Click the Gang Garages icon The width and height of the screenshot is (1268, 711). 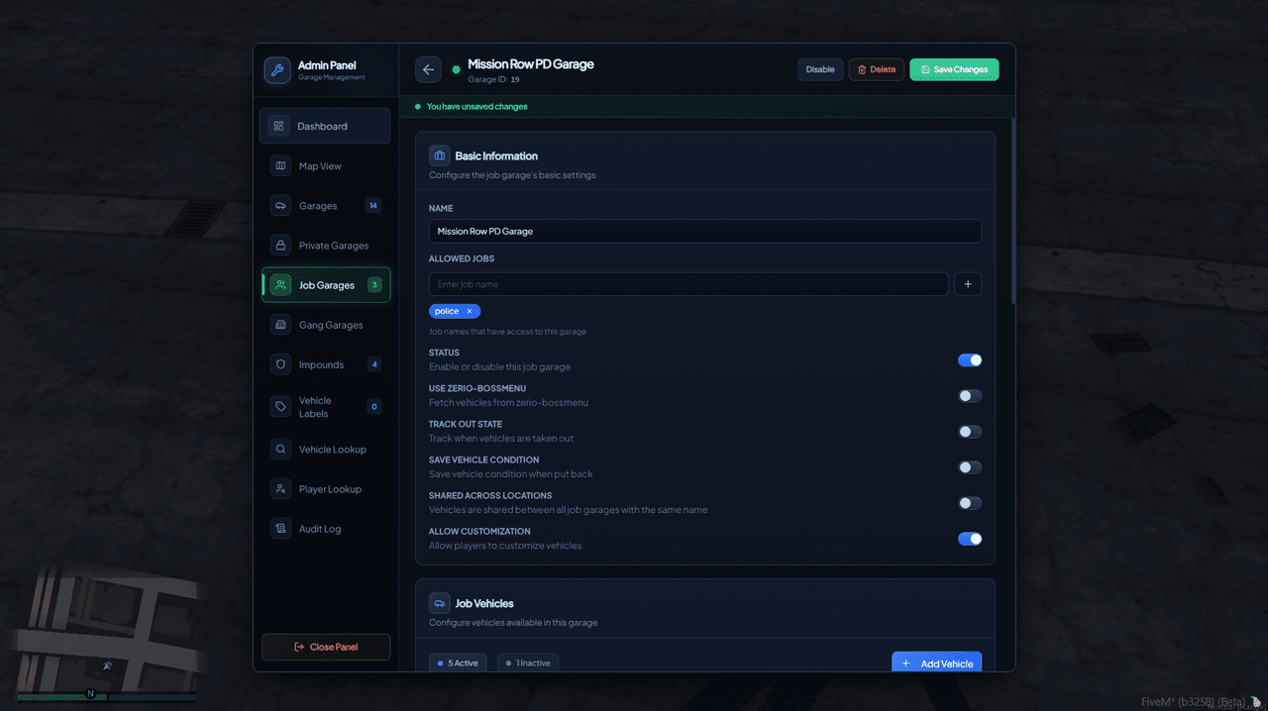click(280, 325)
